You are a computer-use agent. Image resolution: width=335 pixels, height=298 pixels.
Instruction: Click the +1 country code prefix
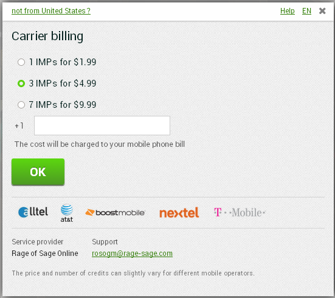pyautogui.click(x=19, y=126)
